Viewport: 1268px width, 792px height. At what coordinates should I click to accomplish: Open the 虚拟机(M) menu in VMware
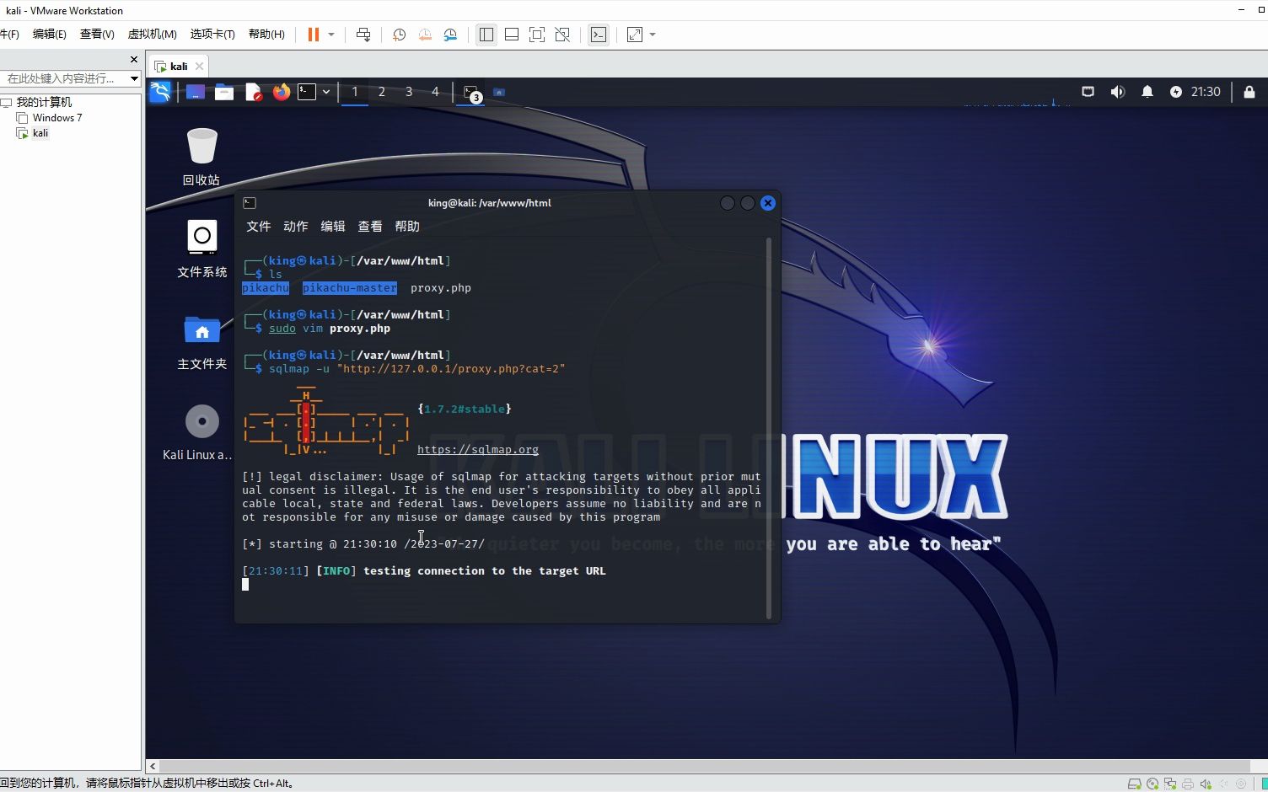(152, 34)
